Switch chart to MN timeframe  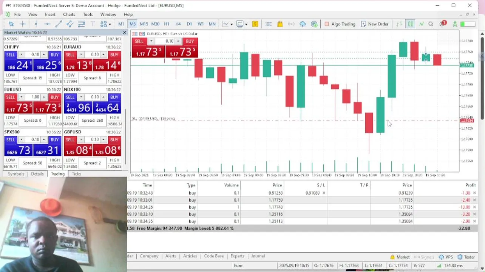pyautogui.click(x=212, y=24)
